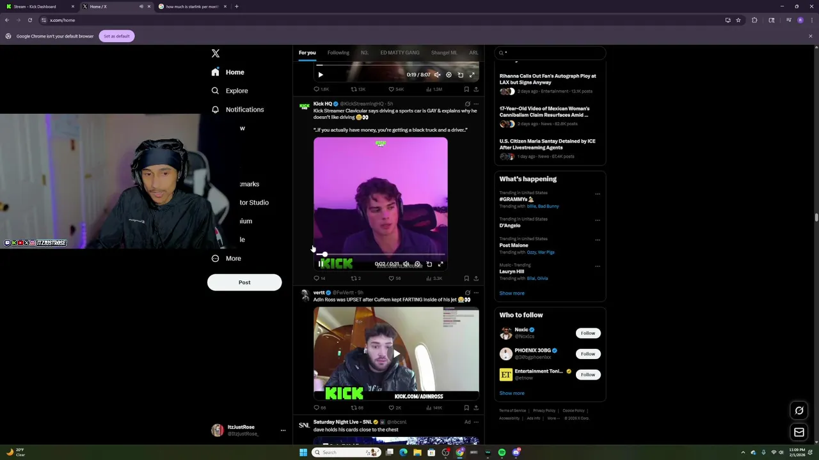The image size is (819, 460).
Task: Switch to the Shangel ML tab
Action: (x=444, y=52)
